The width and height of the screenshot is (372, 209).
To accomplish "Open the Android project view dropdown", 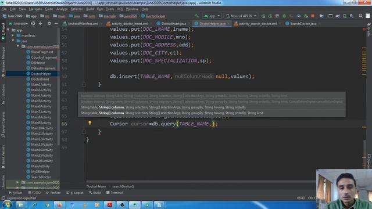I will [18, 24].
